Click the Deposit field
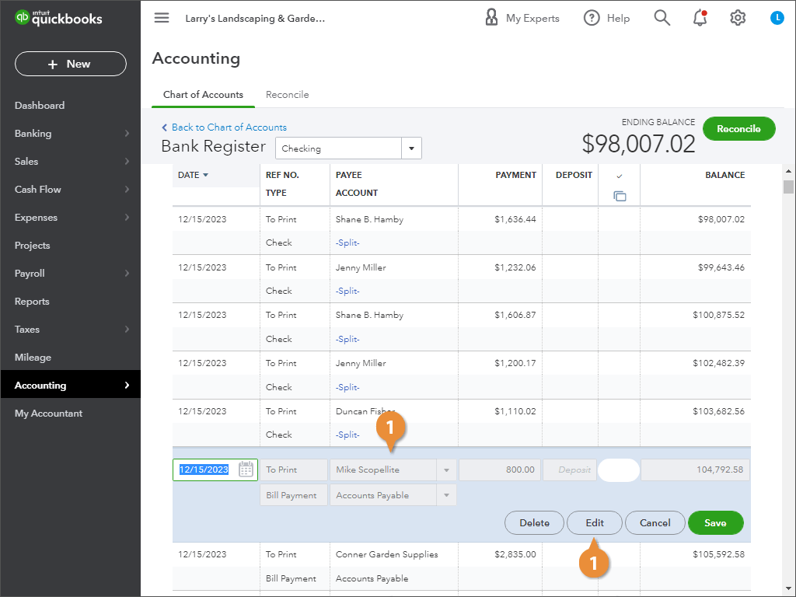Image resolution: width=796 pixels, height=597 pixels. (570, 470)
